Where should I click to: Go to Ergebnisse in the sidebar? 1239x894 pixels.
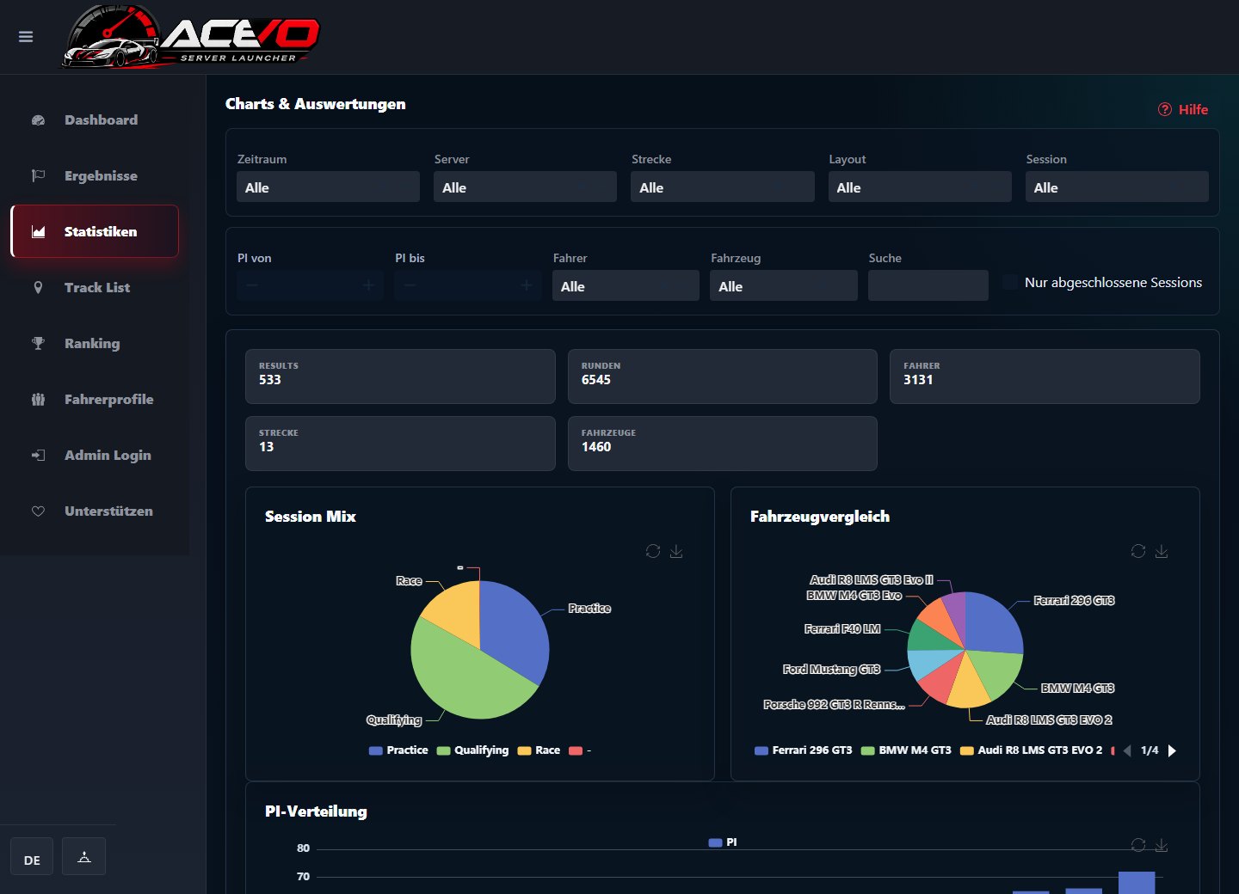pos(95,176)
